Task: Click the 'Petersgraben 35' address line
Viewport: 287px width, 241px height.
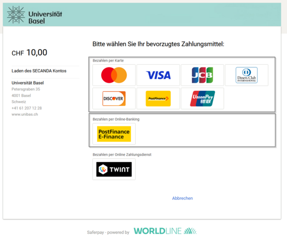Action: 26,89
